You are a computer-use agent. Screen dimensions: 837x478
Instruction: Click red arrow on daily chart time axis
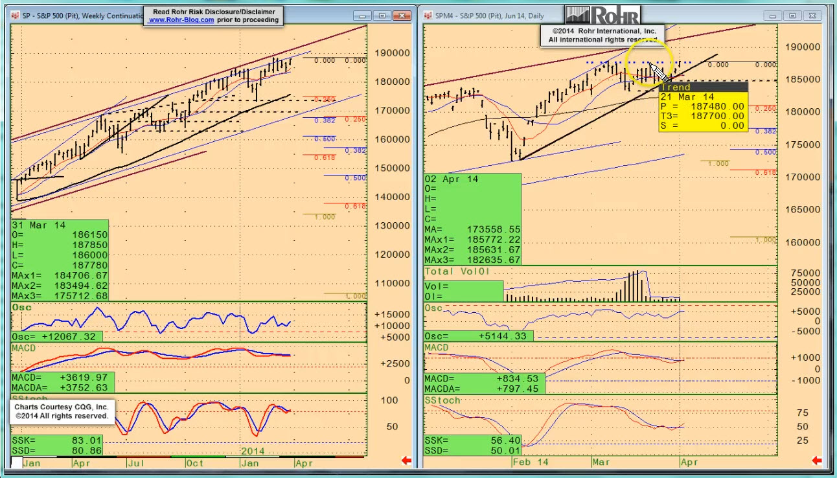[817, 461]
